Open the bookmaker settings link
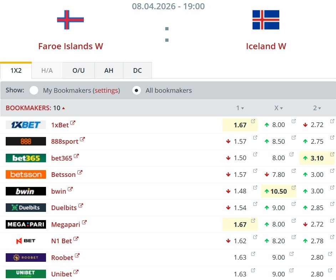336x280 pixels. click(106, 91)
